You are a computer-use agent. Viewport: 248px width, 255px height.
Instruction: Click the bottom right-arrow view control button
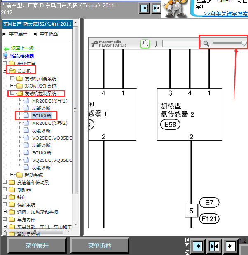pos(198,246)
